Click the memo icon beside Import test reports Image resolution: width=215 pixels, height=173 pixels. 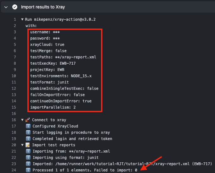(x=28, y=145)
